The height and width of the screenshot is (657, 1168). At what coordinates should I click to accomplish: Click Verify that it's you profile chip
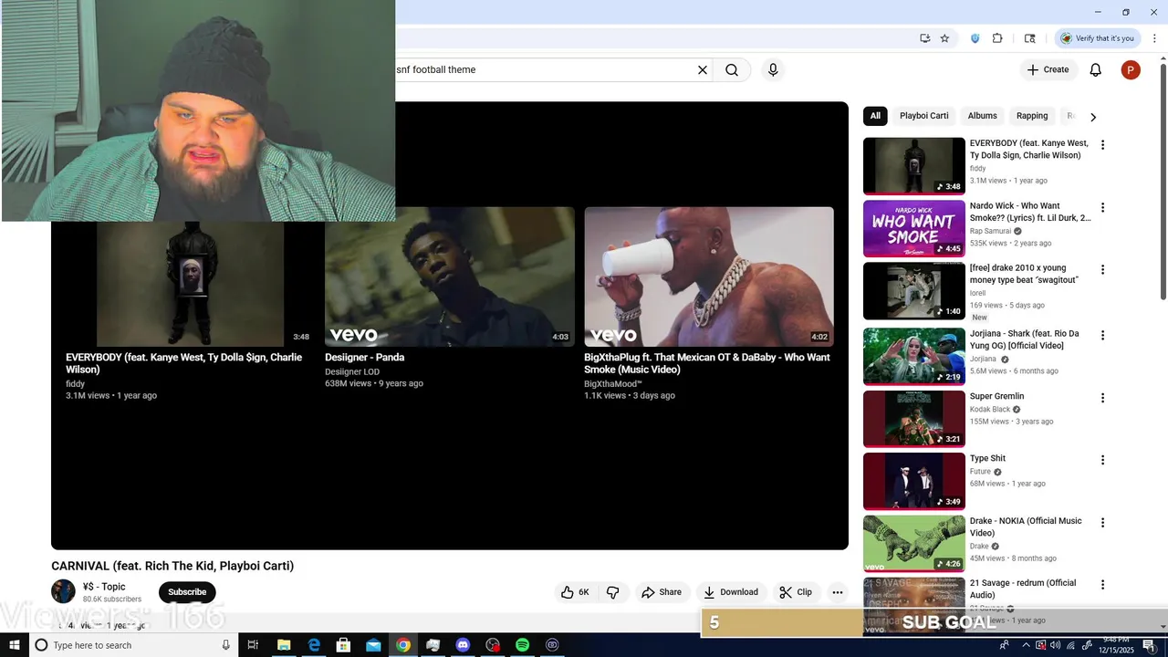click(1097, 38)
